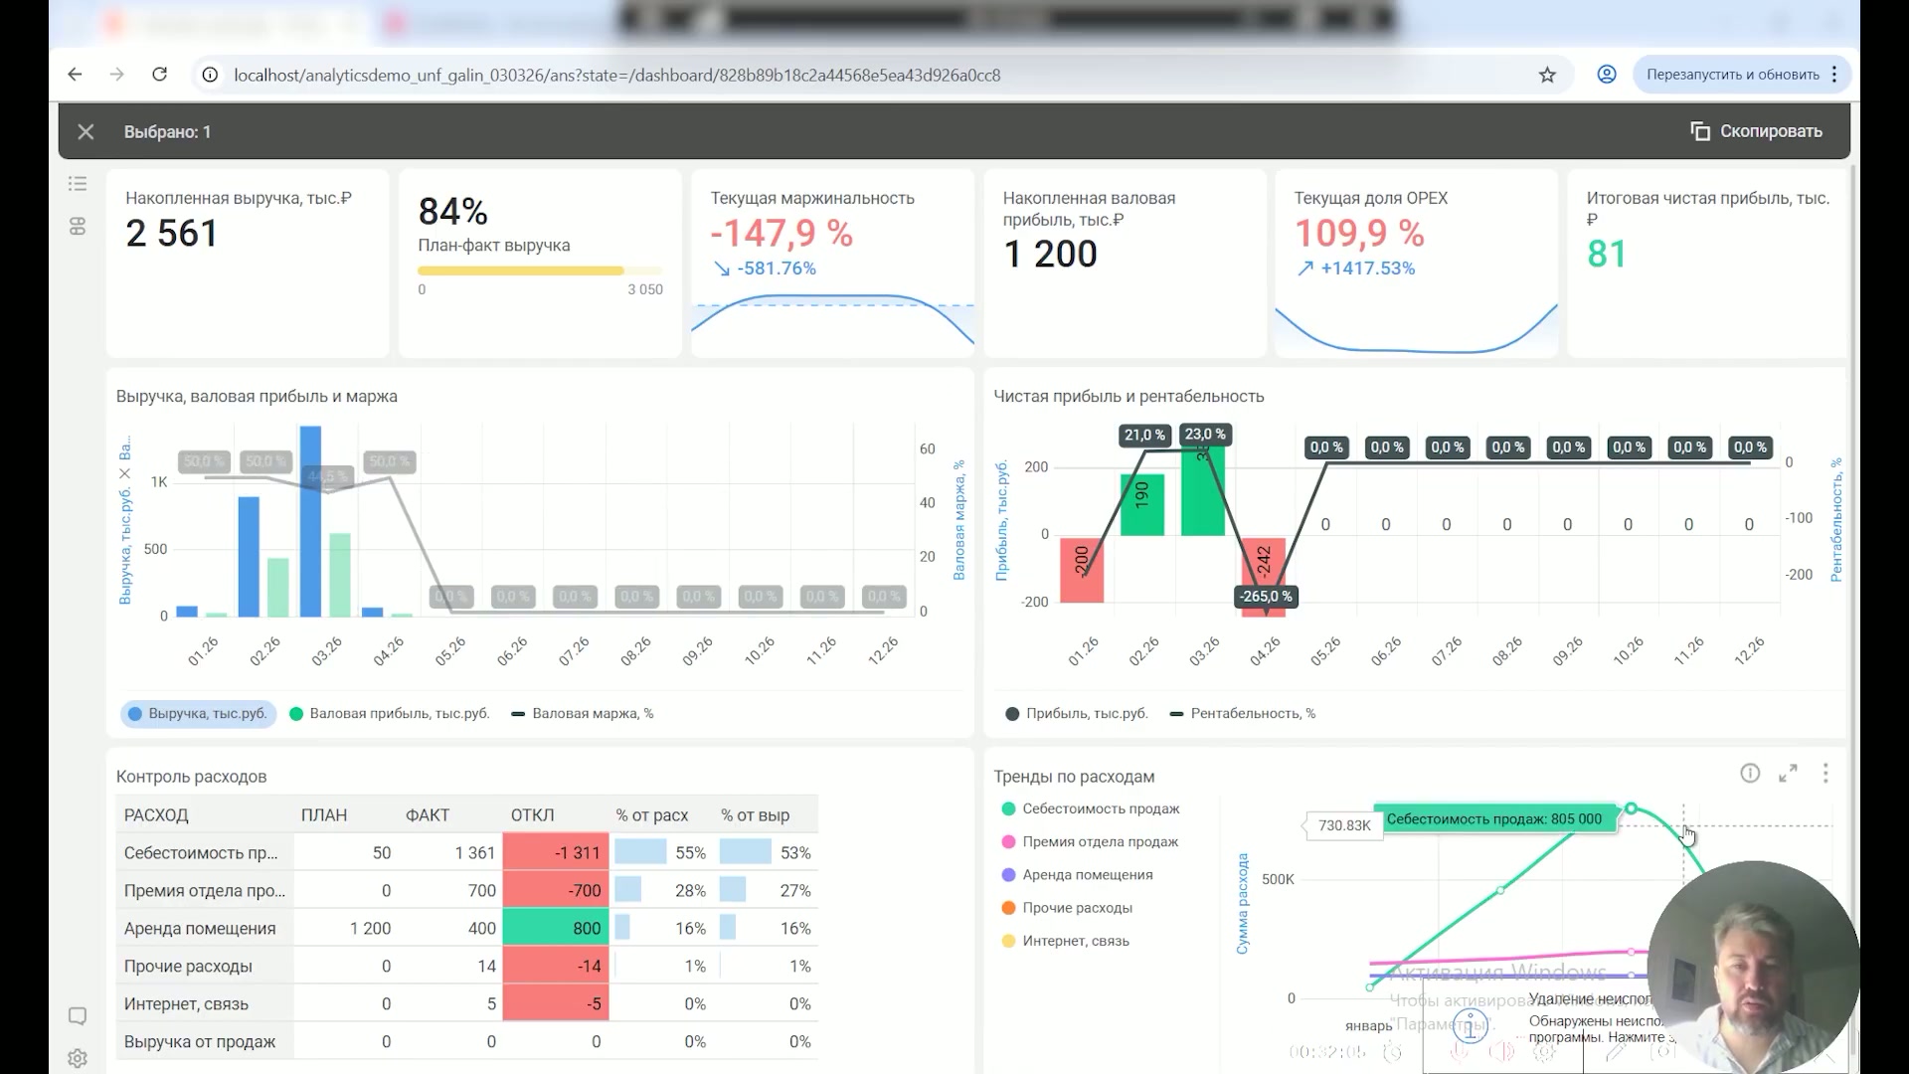Open the browser three-dot menu
The image size is (1909, 1074).
coord(1834,75)
